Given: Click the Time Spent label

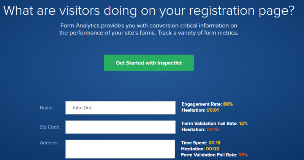Looking at the screenshot, I should click(x=194, y=143).
